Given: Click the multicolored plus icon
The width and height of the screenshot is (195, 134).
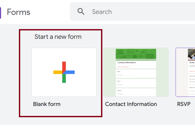Looking at the screenshot, I should 64,72.
